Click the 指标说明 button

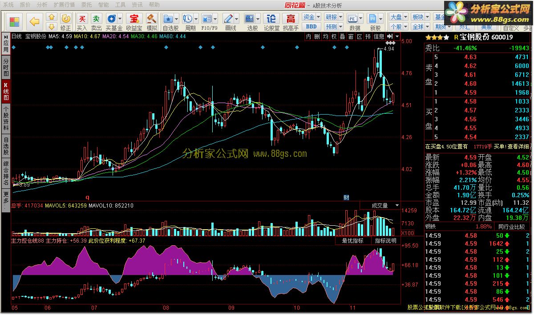385,241
